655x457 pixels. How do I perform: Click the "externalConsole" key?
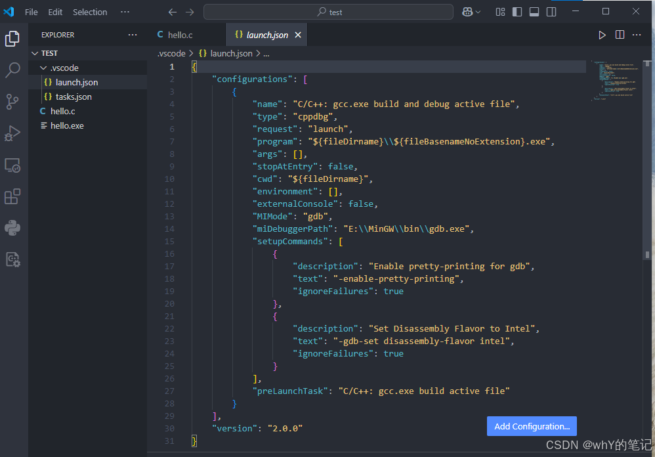[295, 204]
